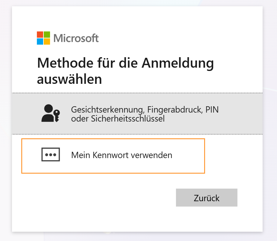Click the green square in the Microsoft logo
This screenshot has height=241, width=277.
point(47,34)
